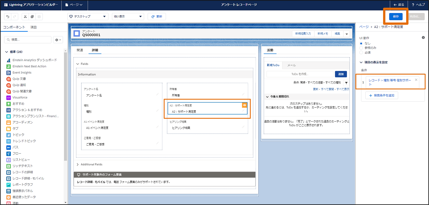Click the 更新 refresh button
Viewport: 429px width, 205px height.
pyautogui.click(x=157, y=17)
